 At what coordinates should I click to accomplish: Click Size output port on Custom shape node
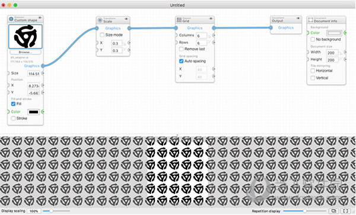coord(43,73)
